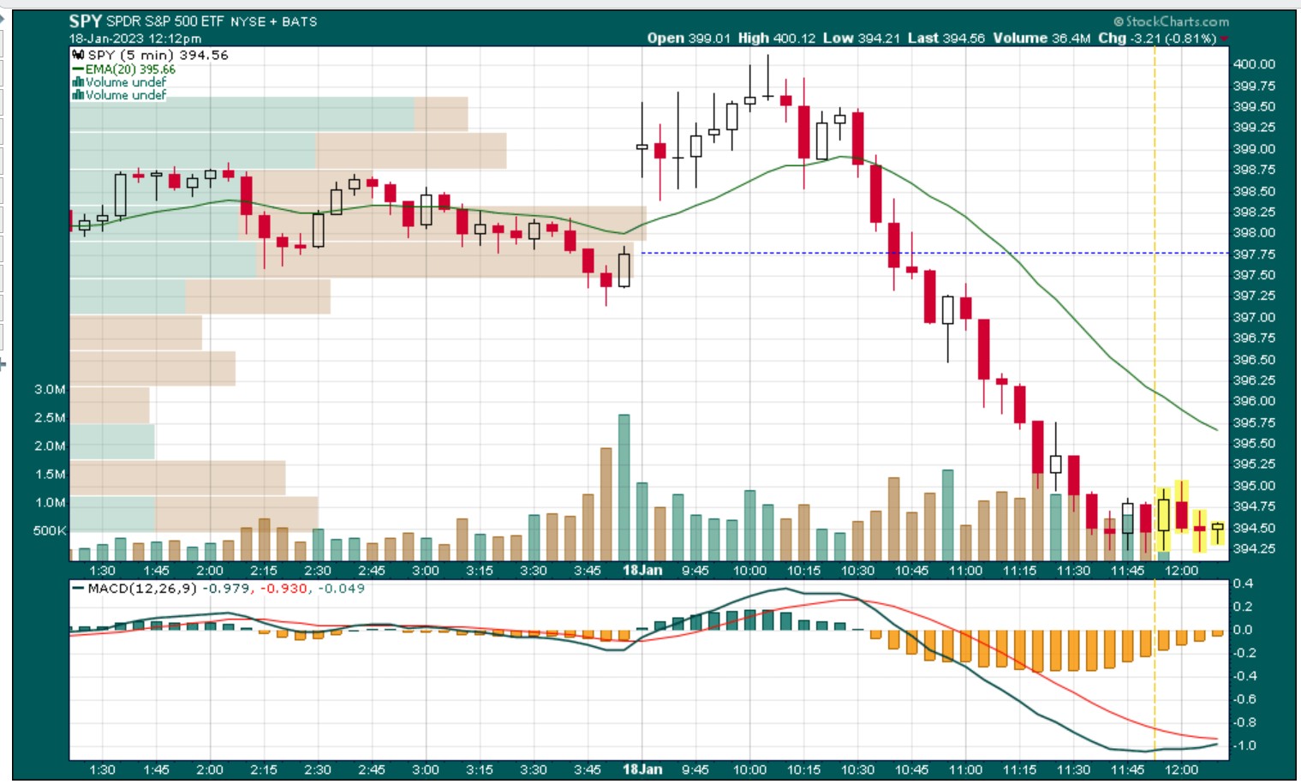Image resolution: width=1301 pixels, height=784 pixels.
Task: Click the 1.0M volume axis label
Action: (x=50, y=502)
